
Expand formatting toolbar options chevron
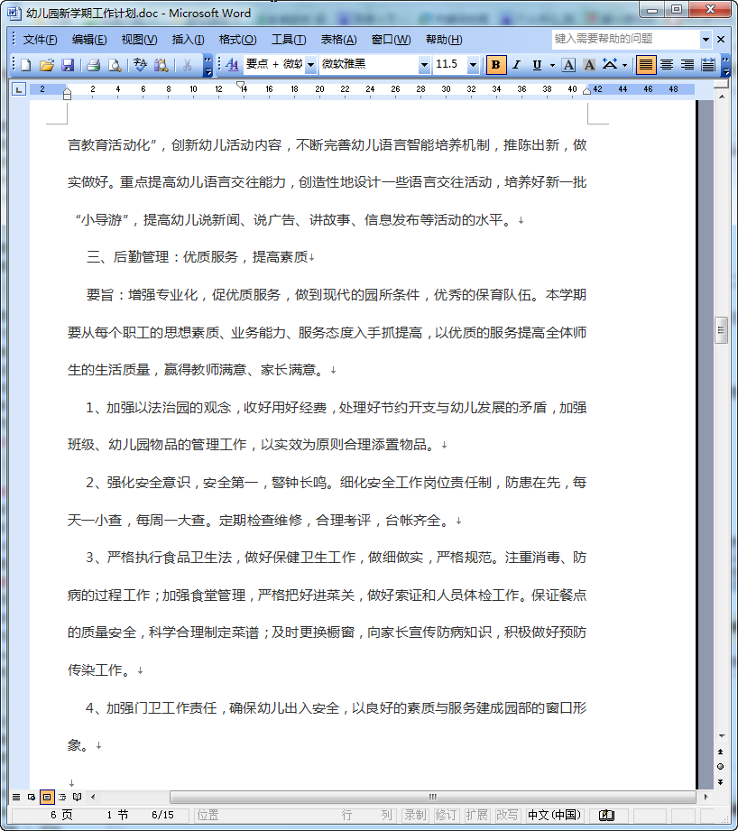pos(725,65)
